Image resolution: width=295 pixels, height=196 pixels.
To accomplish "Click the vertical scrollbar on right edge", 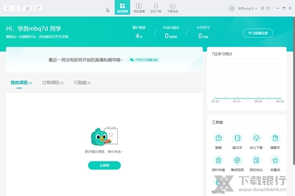I will click(x=294, y=91).
